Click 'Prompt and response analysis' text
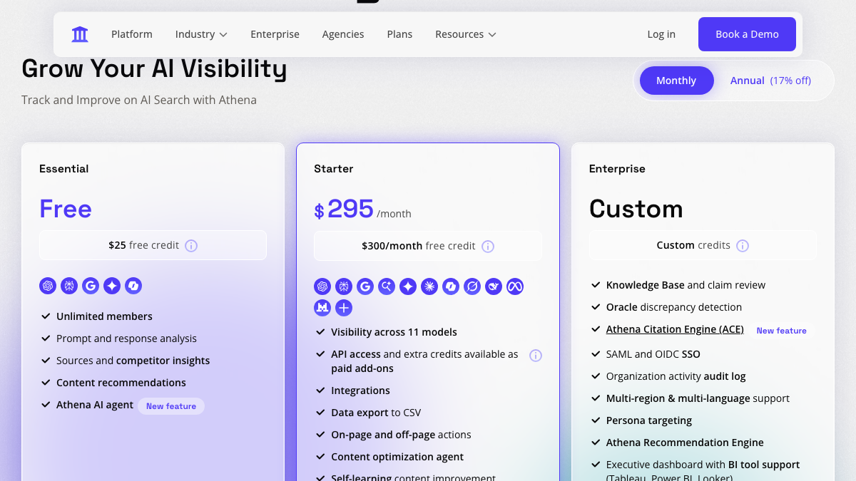The image size is (856, 481). pos(126,338)
